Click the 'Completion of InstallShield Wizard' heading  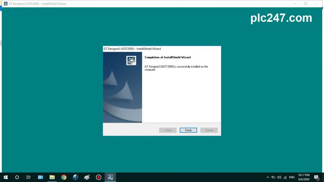pyautogui.click(x=168, y=58)
